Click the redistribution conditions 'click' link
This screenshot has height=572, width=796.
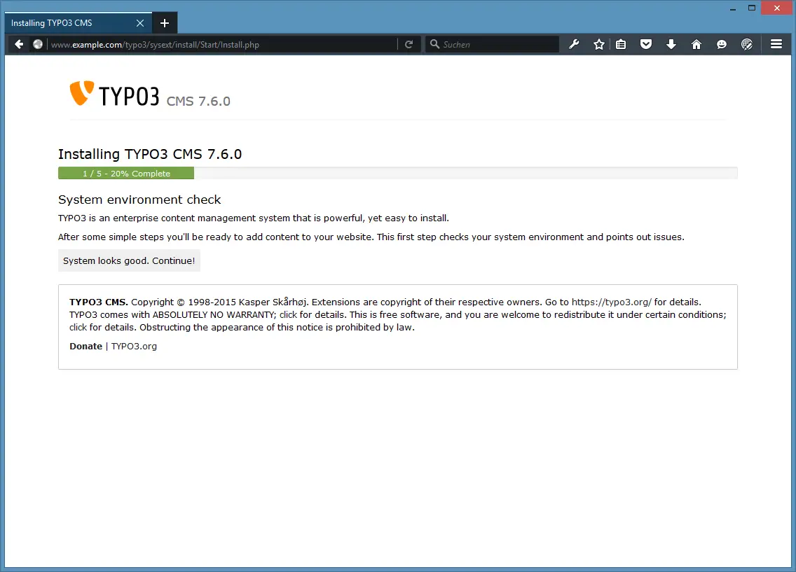pos(78,328)
